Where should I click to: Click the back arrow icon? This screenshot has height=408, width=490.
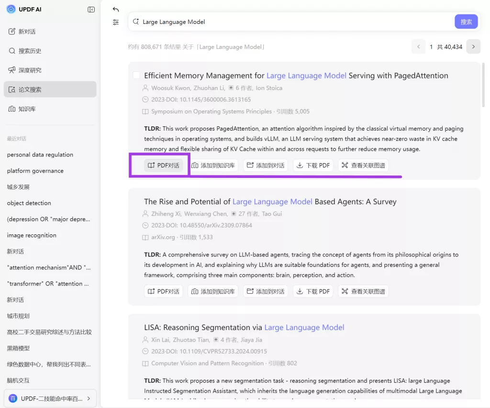pyautogui.click(x=115, y=10)
